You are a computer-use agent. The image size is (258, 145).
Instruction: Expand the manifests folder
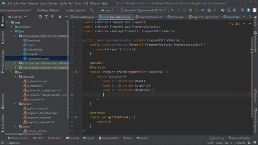[x=11, y=27]
